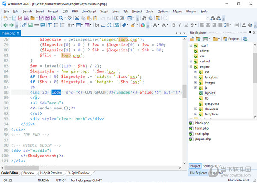Navigate forward with the green right arrow

point(12,25)
